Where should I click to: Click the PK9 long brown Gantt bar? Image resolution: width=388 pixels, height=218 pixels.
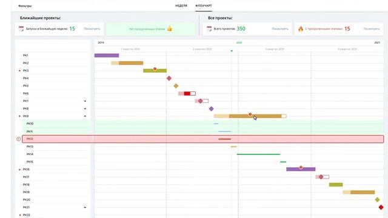click(x=250, y=116)
